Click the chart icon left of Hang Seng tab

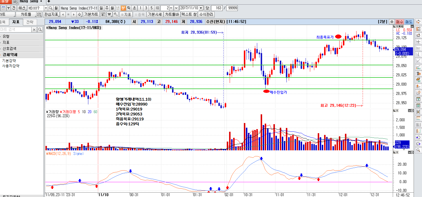15,1
